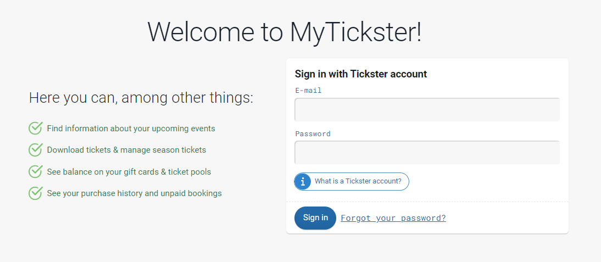Focus the Password input field

click(427, 153)
